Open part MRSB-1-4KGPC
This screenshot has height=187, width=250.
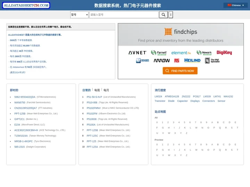click(24, 141)
